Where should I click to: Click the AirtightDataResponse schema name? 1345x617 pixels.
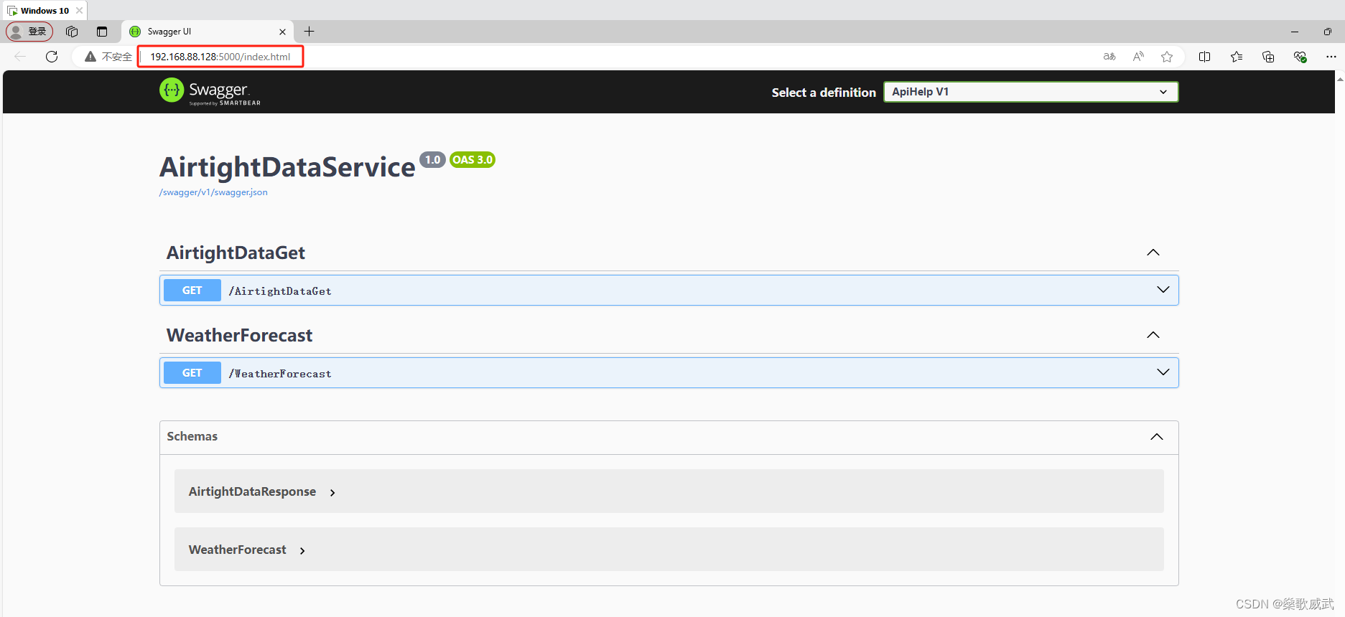click(x=252, y=491)
